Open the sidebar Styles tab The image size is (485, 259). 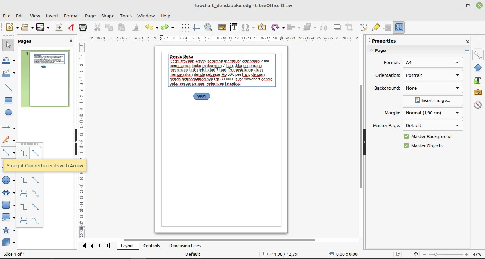click(478, 80)
